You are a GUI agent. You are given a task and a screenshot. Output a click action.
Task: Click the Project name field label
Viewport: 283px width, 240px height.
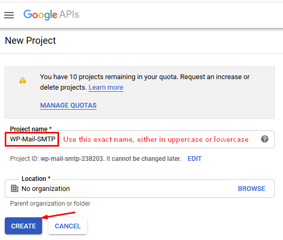click(x=31, y=129)
